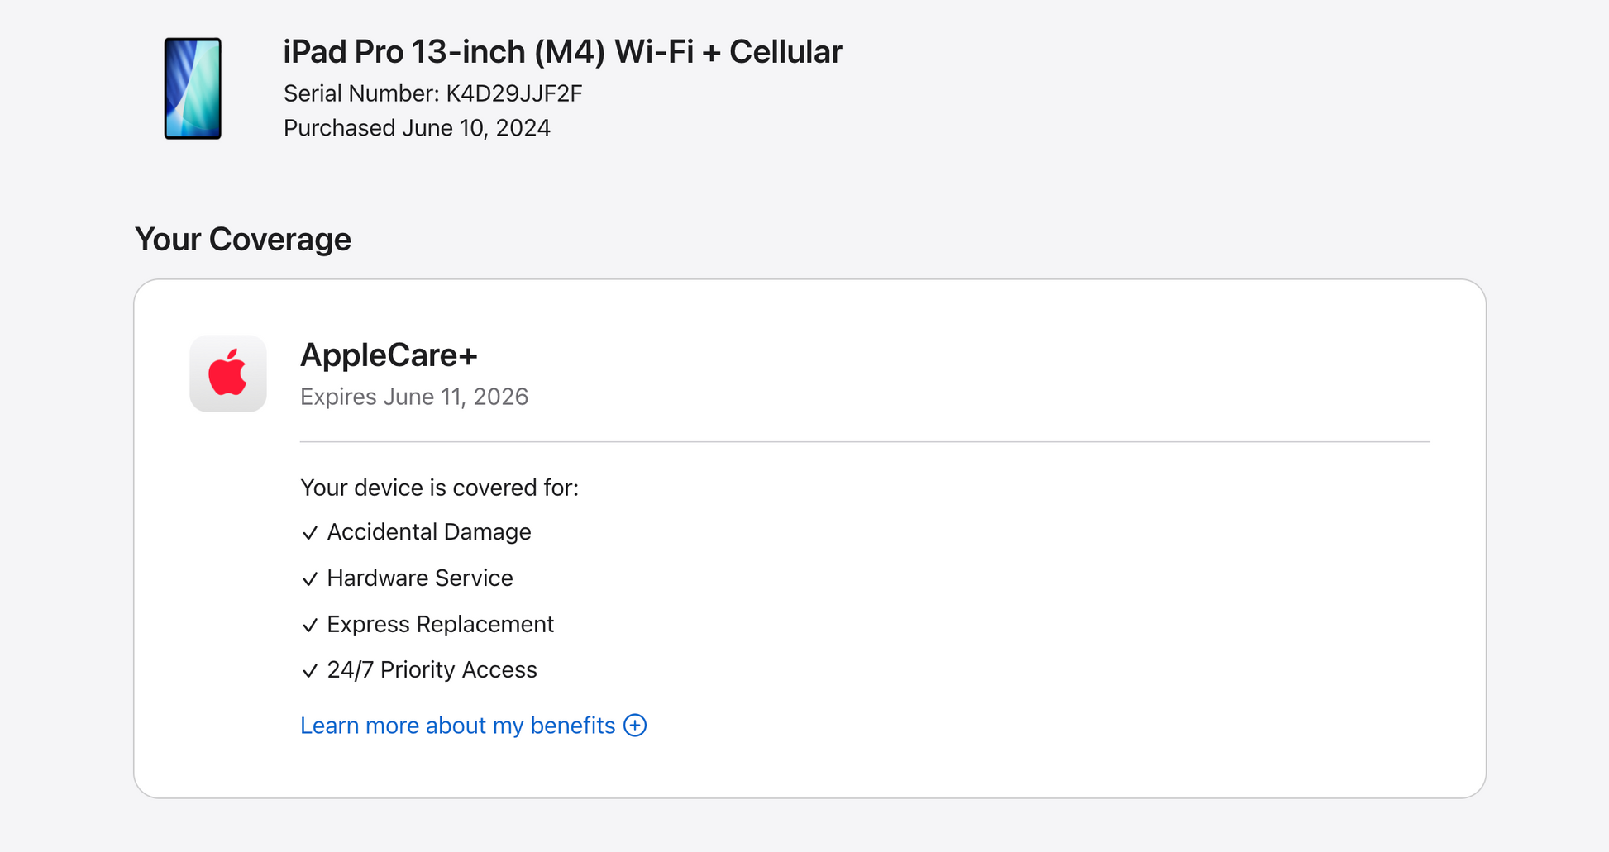Click the Expires June 11, 2026 text
Viewport: 1609px width, 852px height.
click(413, 397)
